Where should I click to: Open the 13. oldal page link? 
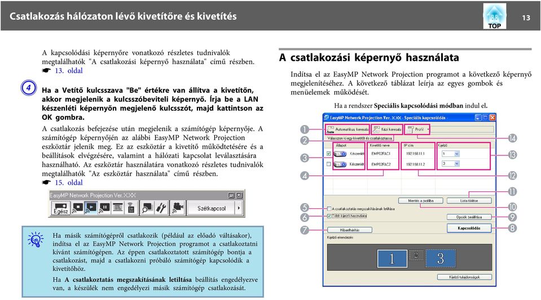click(69, 70)
